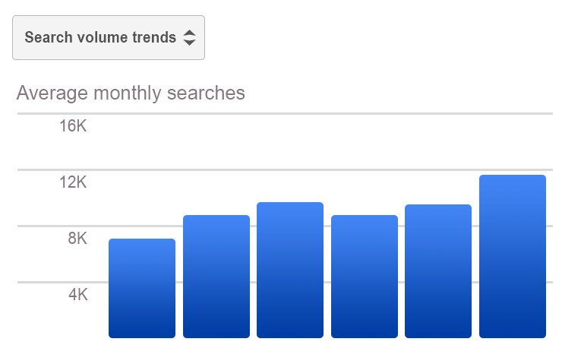
Task: Click the empty chart area right of 16K
Action: (x=319, y=142)
